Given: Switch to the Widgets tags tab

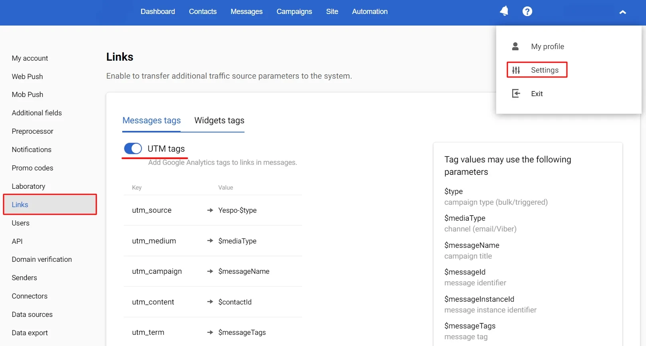Looking at the screenshot, I should [x=219, y=121].
